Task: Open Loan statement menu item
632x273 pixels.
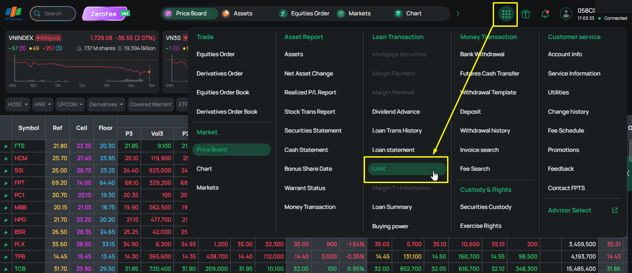Action: [x=394, y=150]
